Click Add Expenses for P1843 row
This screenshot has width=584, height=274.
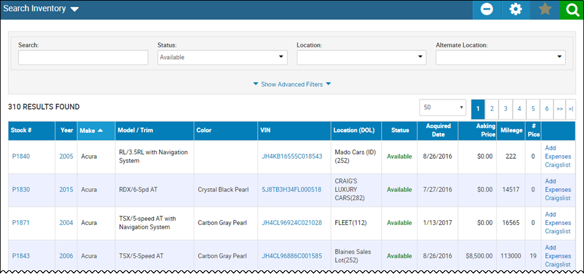558,252
